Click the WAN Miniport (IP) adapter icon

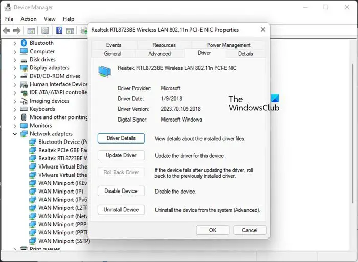[x=33, y=192]
